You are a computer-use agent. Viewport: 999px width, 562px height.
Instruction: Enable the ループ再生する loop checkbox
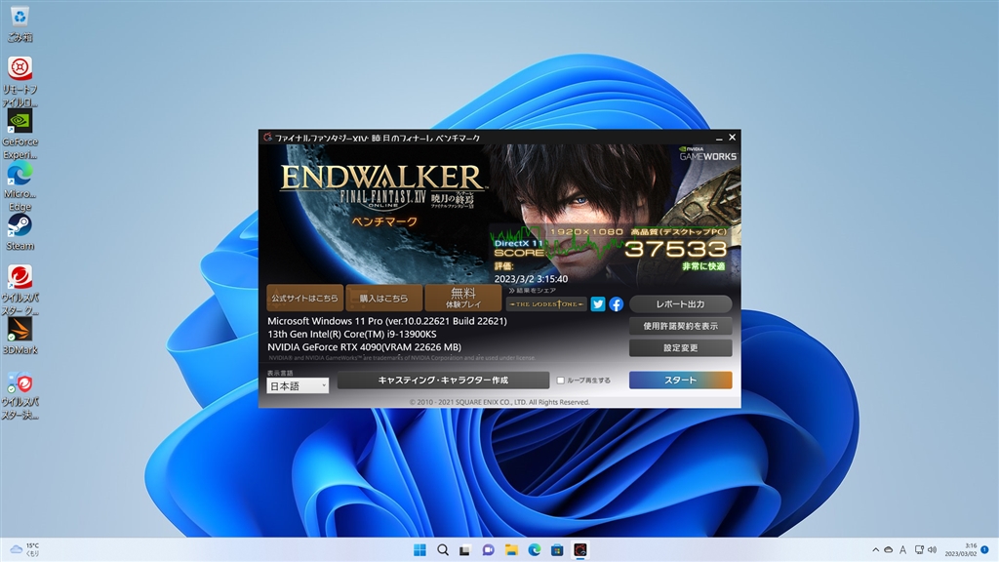[561, 381]
